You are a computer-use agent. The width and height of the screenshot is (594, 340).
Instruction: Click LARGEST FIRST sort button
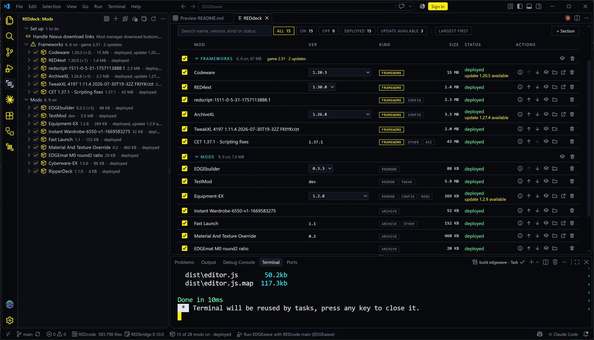(453, 31)
